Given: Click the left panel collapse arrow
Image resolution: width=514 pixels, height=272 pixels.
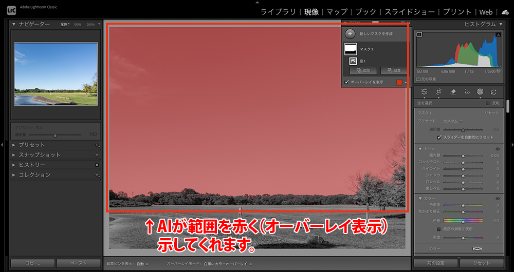Looking at the screenshot, I should pos(3,144).
